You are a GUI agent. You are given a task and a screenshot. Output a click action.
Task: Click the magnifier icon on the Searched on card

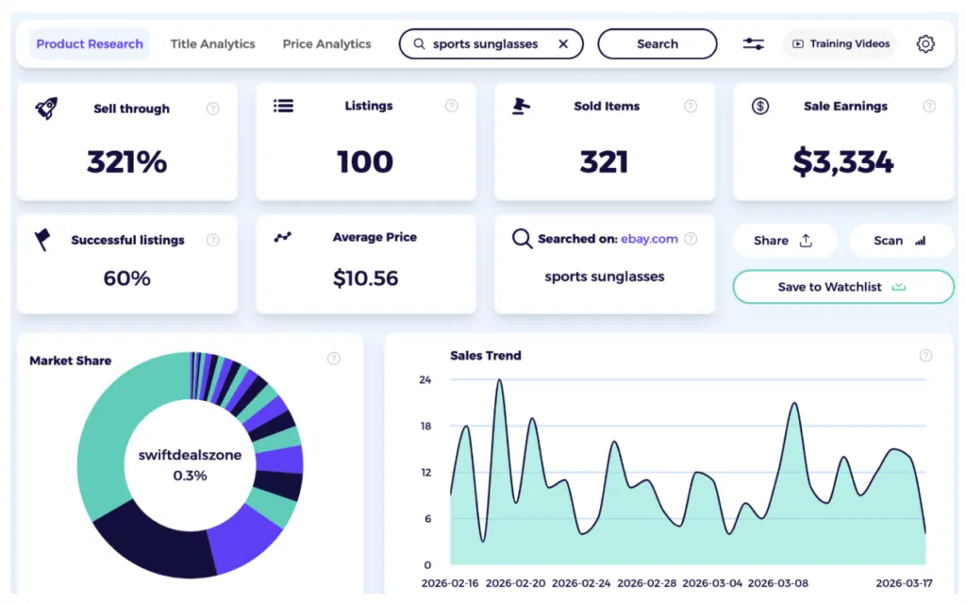tap(522, 239)
